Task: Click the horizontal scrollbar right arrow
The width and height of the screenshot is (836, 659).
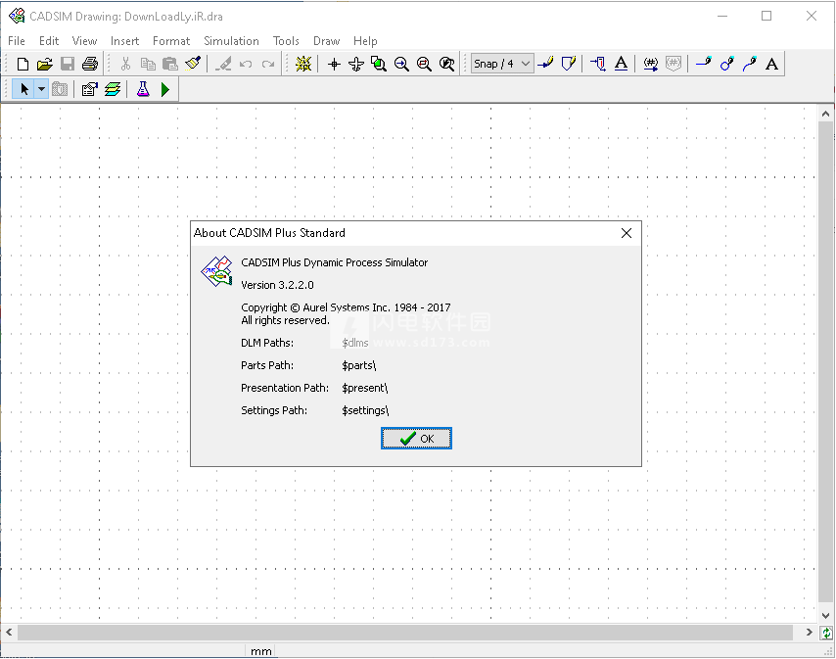Action: coord(810,633)
